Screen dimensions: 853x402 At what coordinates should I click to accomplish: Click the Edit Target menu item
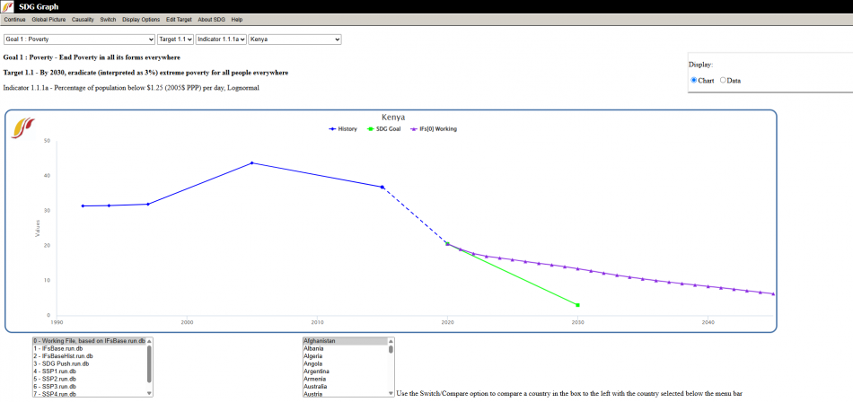point(178,19)
